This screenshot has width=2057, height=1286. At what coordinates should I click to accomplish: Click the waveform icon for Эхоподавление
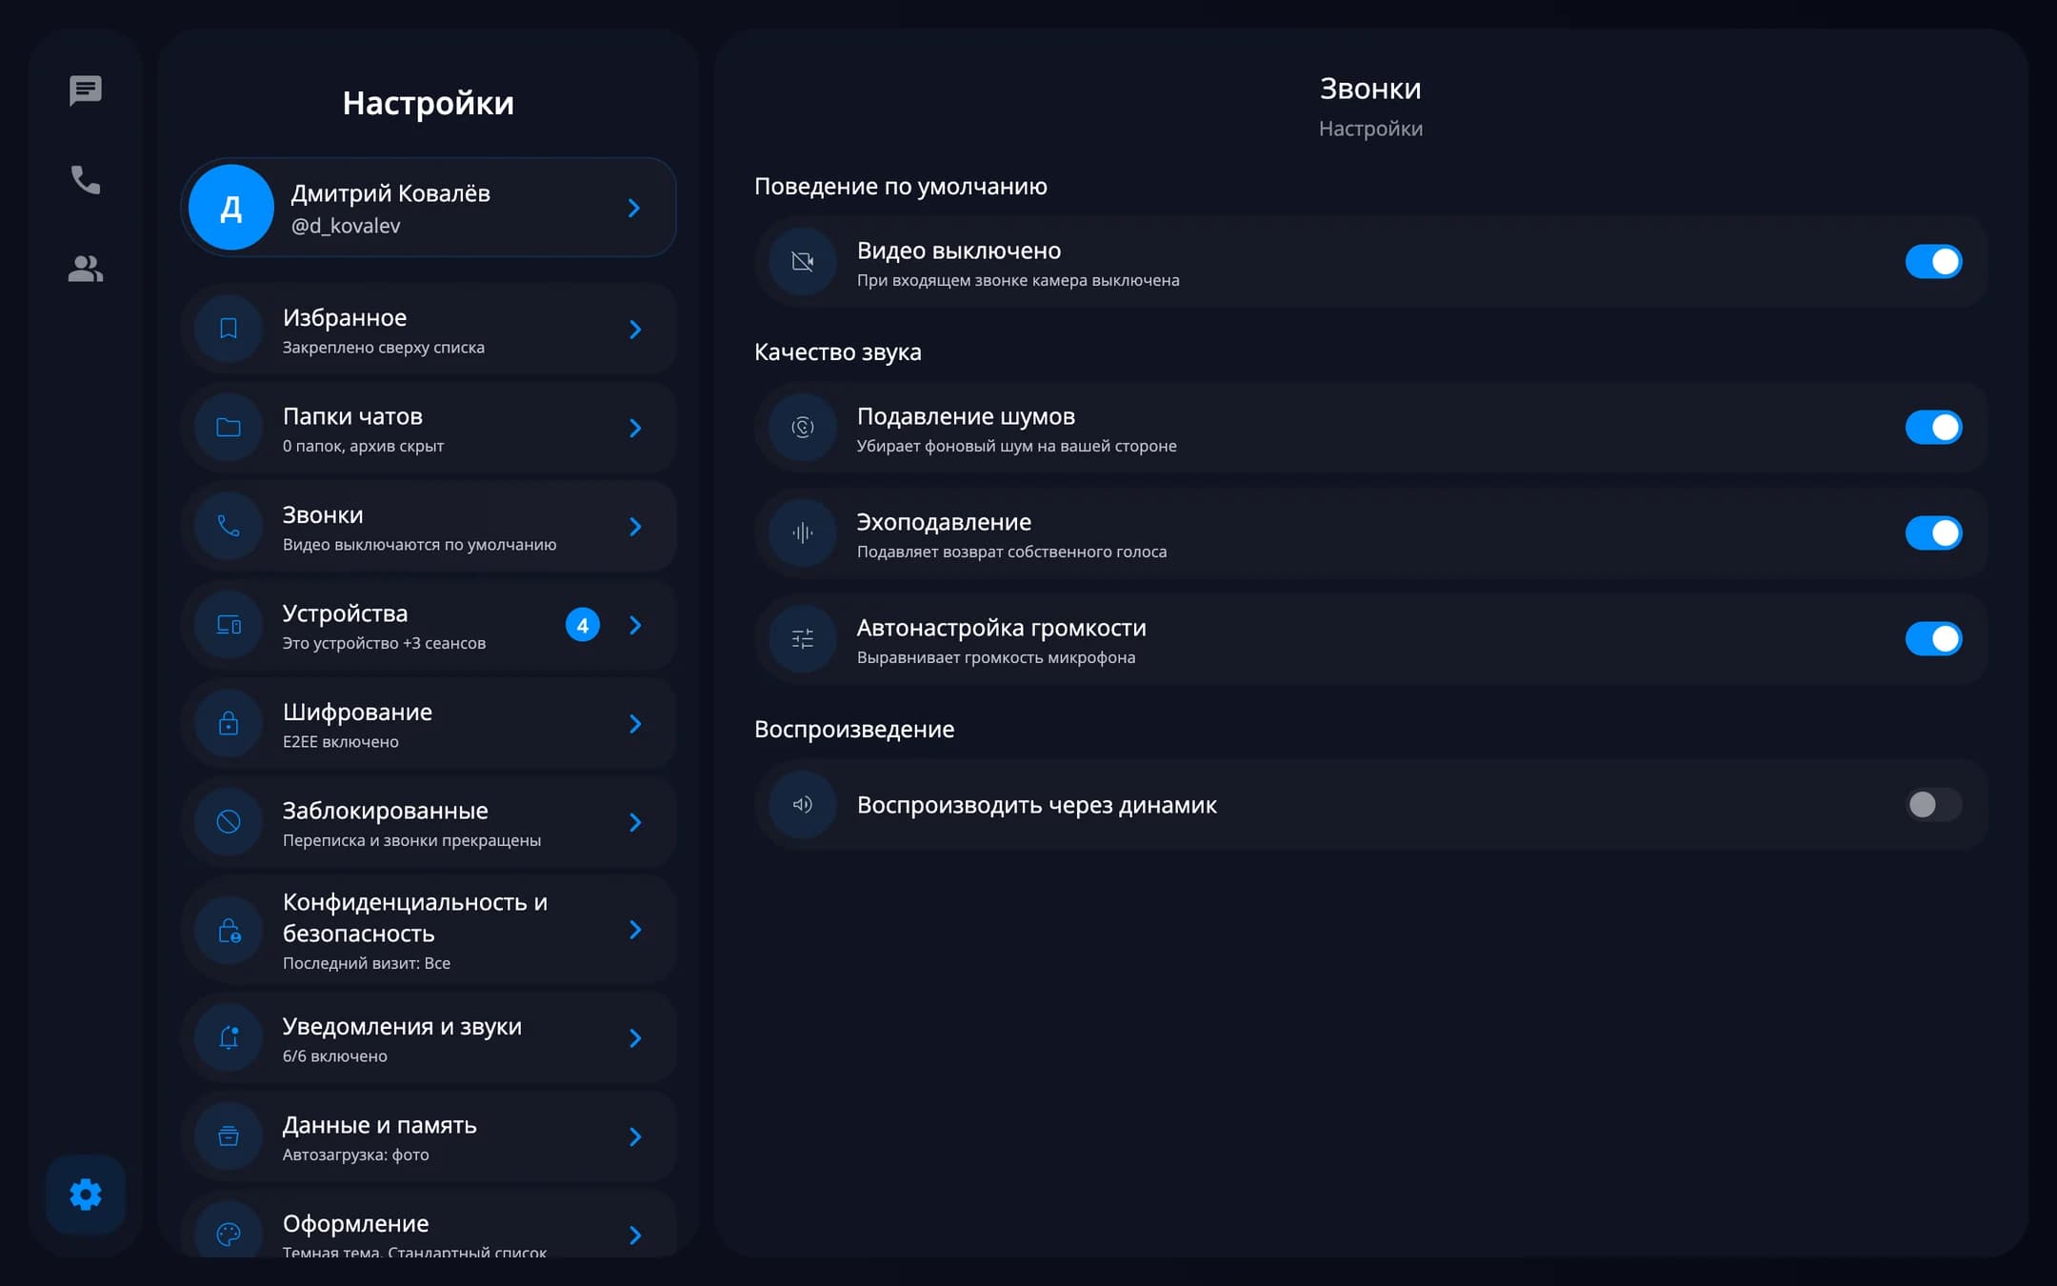[x=803, y=532]
